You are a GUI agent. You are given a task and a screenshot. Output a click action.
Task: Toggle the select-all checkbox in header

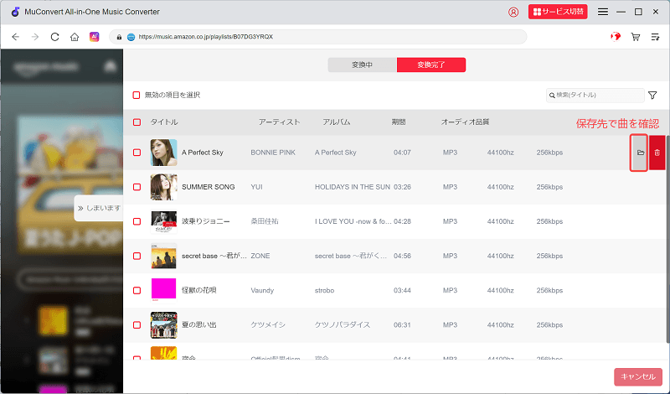137,122
